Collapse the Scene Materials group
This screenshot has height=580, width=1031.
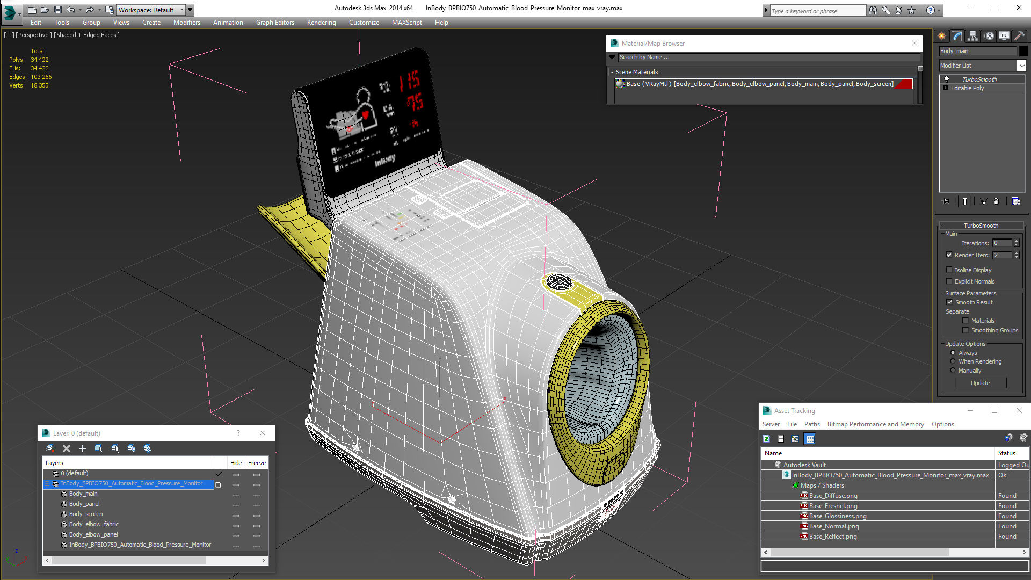tap(612, 72)
